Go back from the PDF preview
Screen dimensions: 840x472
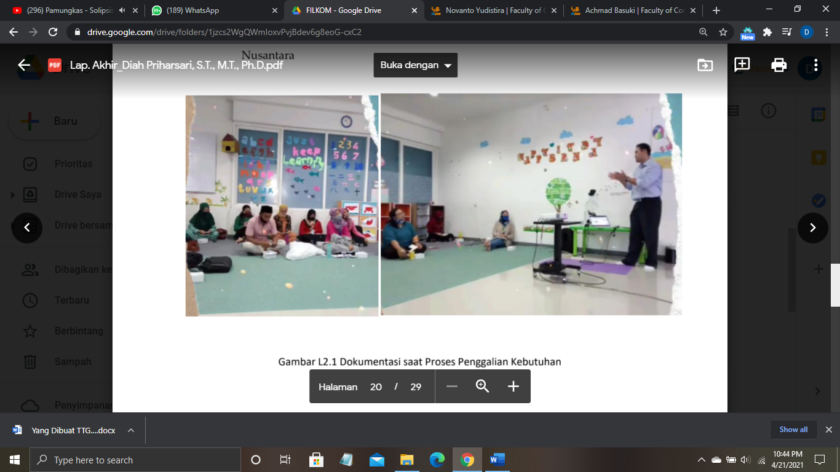[x=24, y=65]
